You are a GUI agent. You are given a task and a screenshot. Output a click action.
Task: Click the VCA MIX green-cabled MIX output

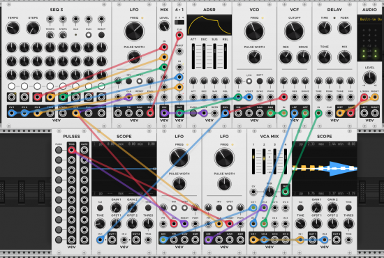(x=286, y=192)
